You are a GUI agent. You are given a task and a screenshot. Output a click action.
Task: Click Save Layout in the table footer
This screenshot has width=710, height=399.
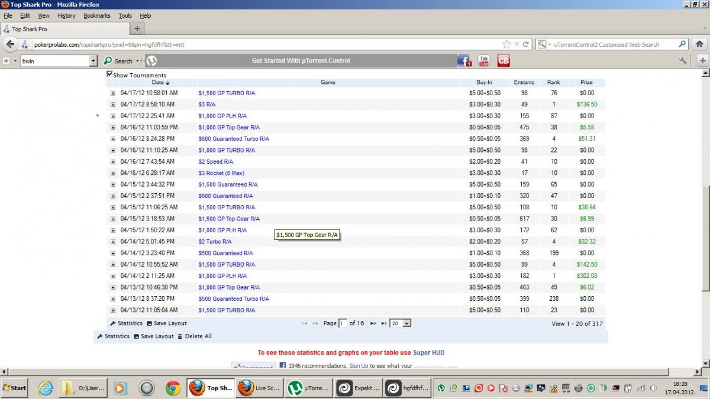[x=166, y=323]
